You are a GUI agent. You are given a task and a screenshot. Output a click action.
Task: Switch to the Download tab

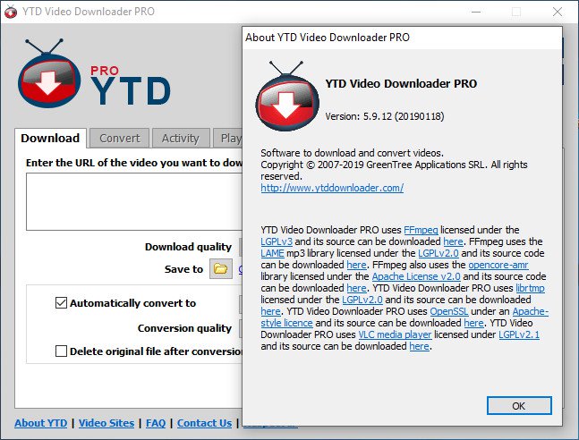[x=50, y=138]
